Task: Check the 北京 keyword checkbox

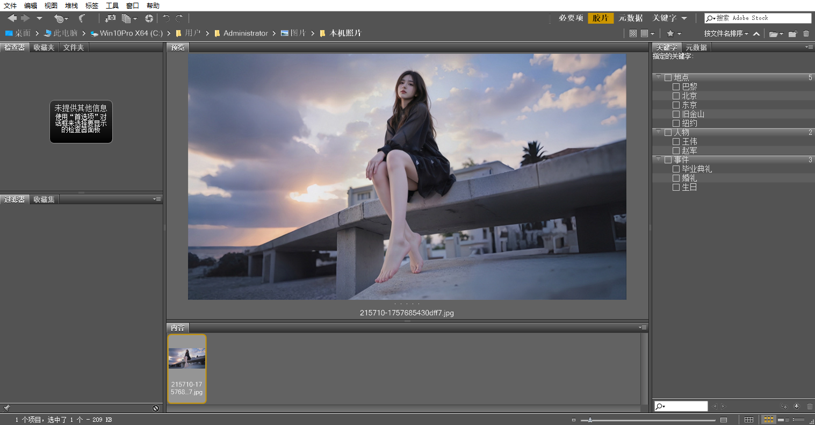Action: click(x=676, y=95)
